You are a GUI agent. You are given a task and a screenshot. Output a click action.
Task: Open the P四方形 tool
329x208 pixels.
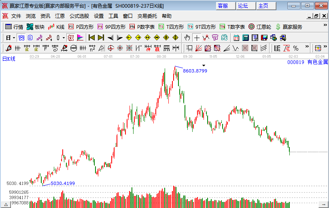[x=81, y=27]
